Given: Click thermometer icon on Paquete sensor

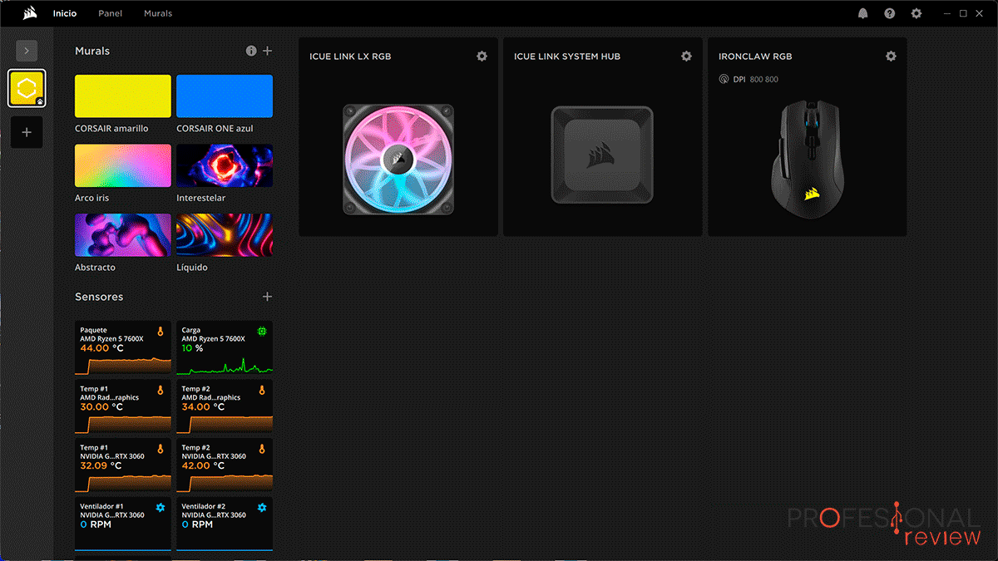Looking at the screenshot, I should [x=161, y=331].
